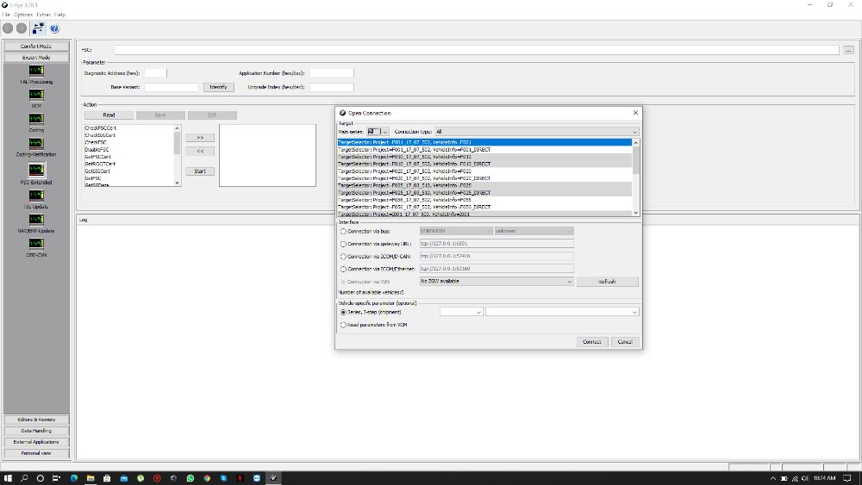Click the Identify button
The height and width of the screenshot is (485, 862).
click(x=218, y=87)
